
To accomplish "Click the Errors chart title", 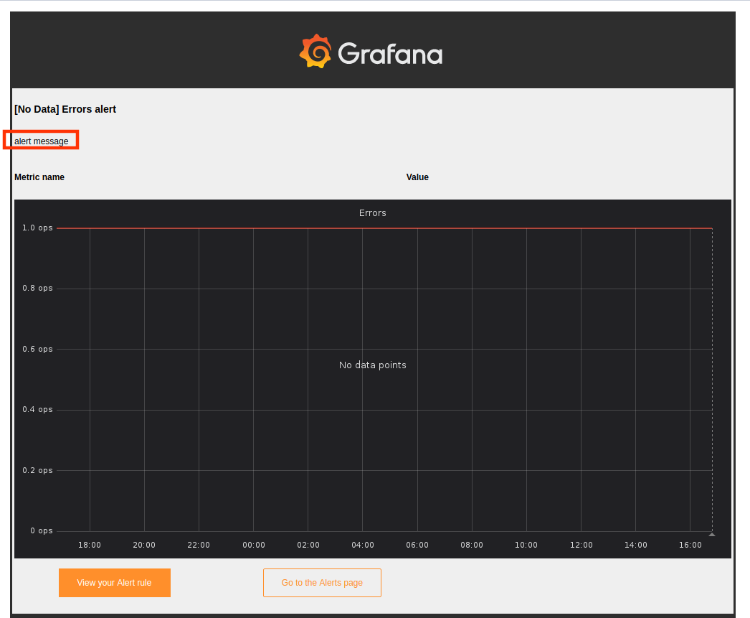I will tap(373, 213).
